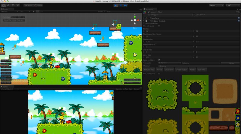Screen dimensions: 241x134
Task: Select the Move tool in the toolbar
Action: [x=8, y=5]
